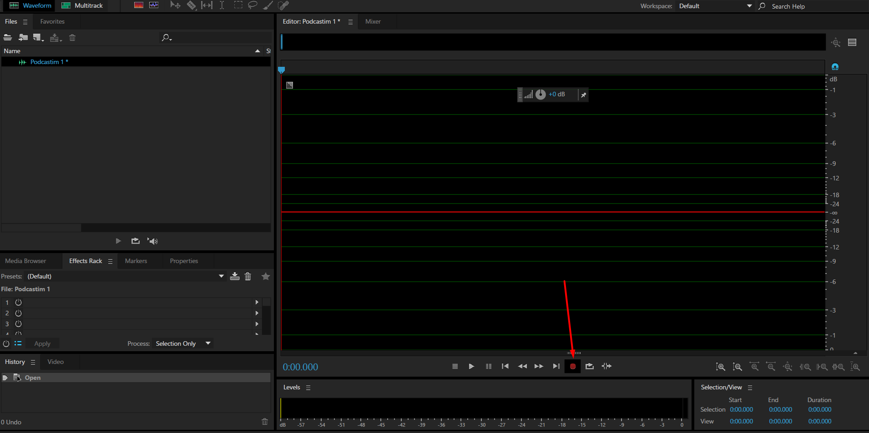Click the Apply button in Effects Rack

(x=42, y=344)
